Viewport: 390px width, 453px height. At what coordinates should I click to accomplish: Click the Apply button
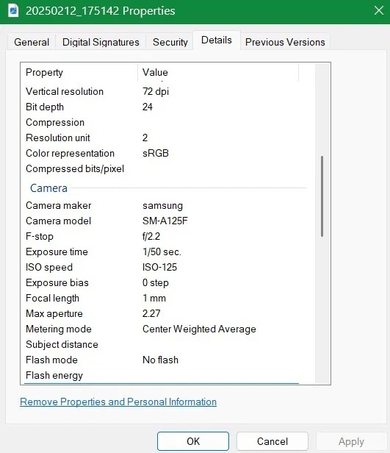coord(351,441)
